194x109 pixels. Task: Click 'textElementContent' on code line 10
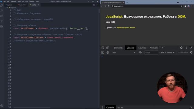click(32, 38)
